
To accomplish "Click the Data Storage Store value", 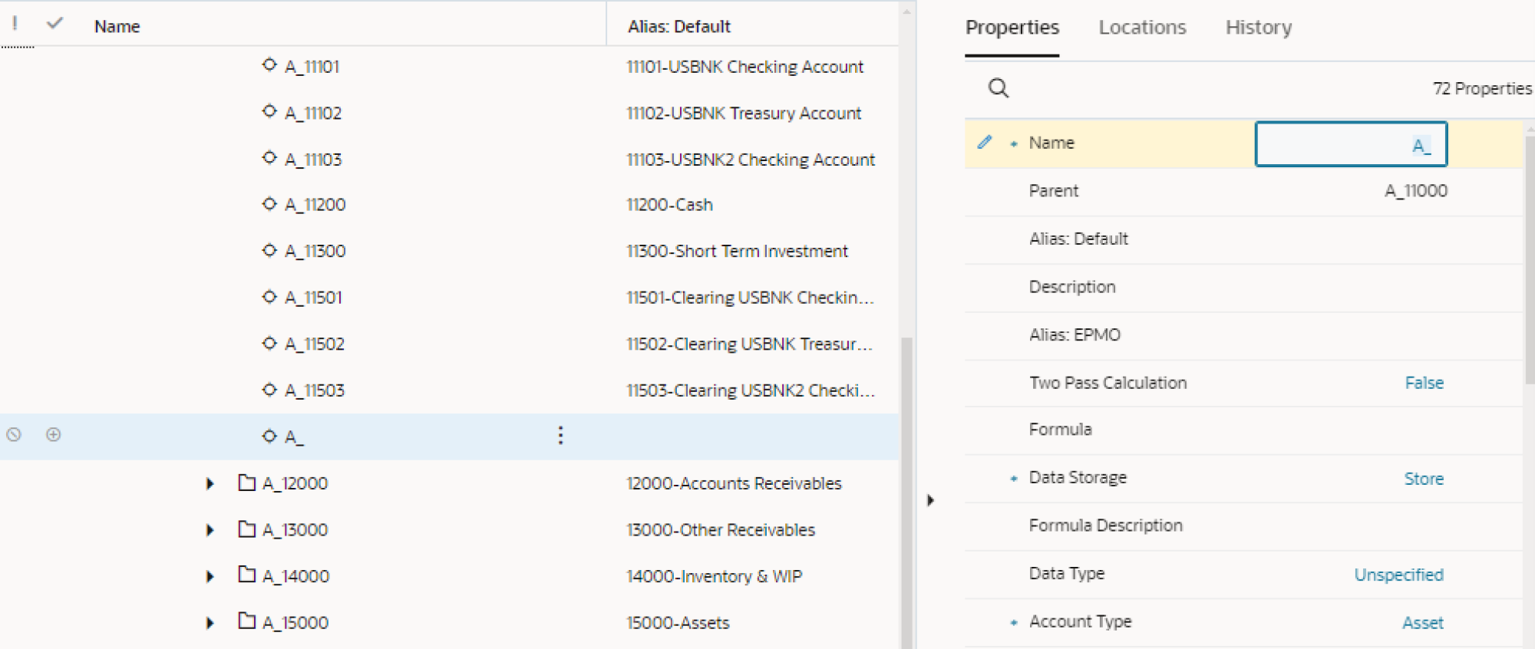I will click(1424, 479).
